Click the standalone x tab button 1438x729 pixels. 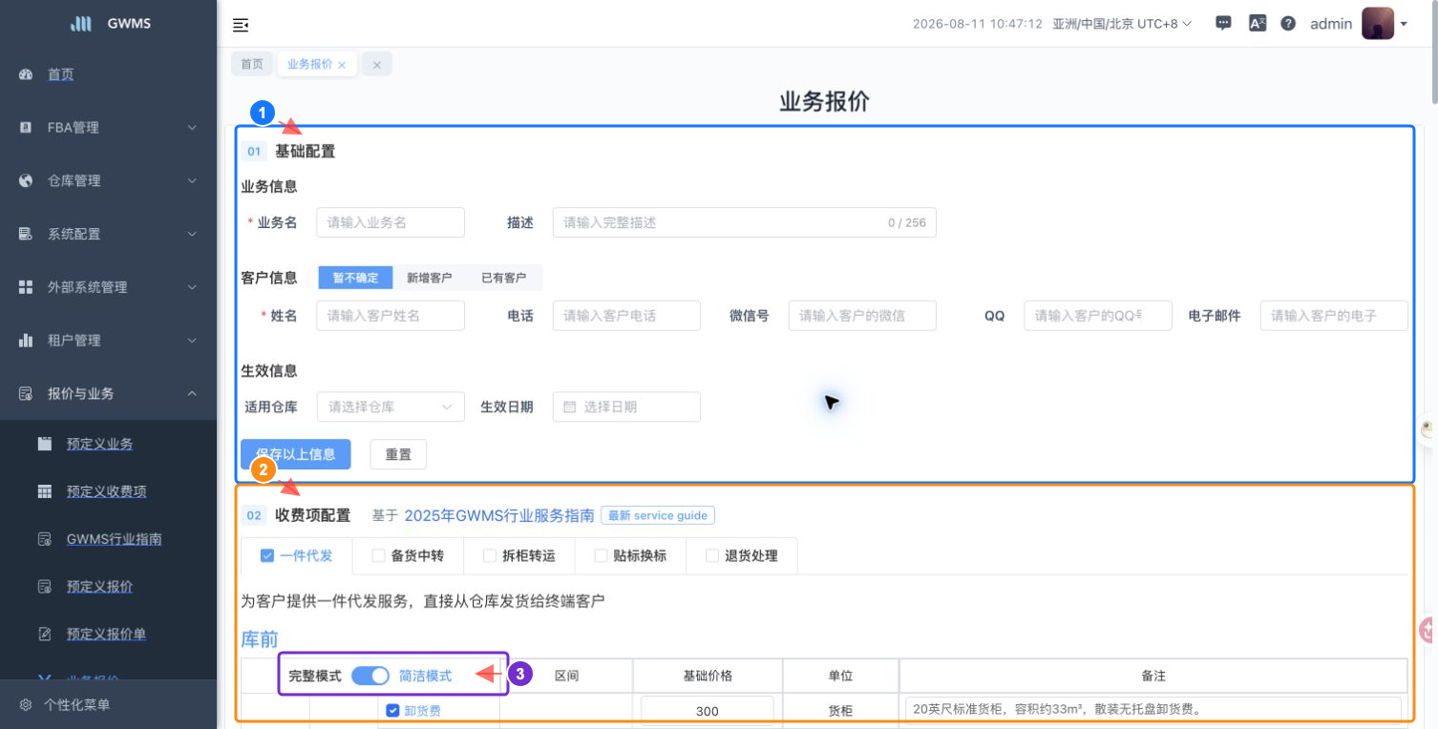[377, 65]
